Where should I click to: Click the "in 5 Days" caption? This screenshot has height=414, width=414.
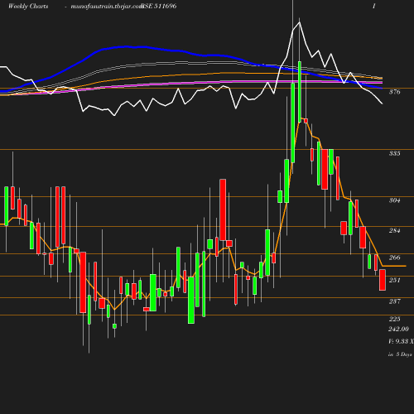(400, 354)
